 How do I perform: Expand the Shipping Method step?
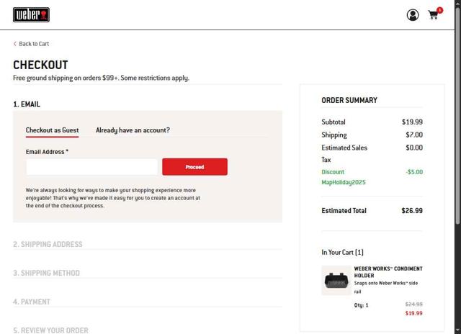tap(46, 274)
